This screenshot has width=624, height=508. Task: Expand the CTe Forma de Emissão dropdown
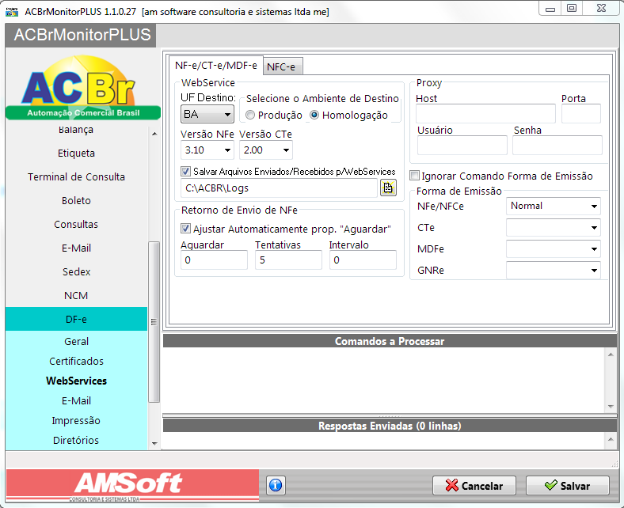(554, 228)
